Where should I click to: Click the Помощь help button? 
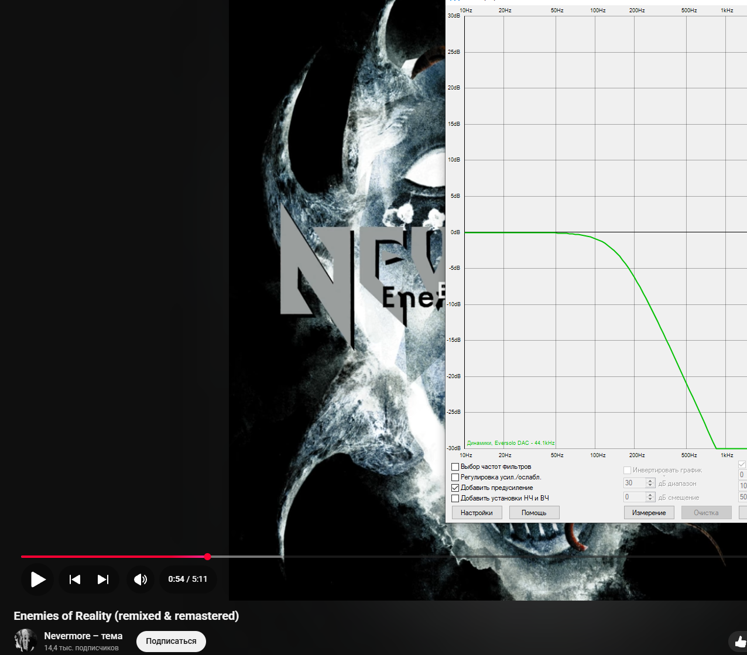pyautogui.click(x=534, y=513)
